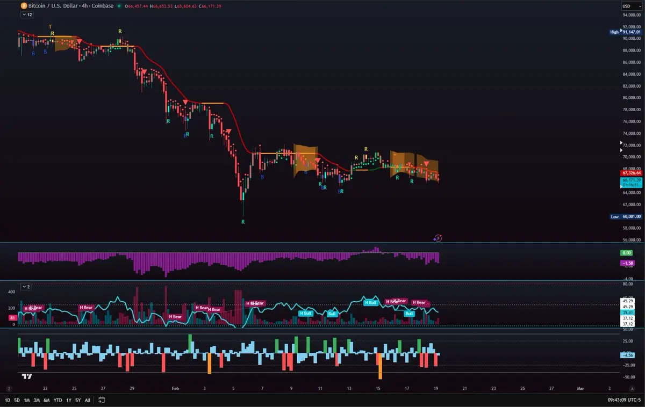The height and width of the screenshot is (407, 645).
Task: Click the low value L65,604.63
Action: tap(185, 6)
